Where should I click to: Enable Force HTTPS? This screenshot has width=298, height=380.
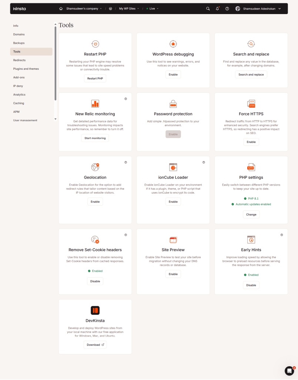251,142
